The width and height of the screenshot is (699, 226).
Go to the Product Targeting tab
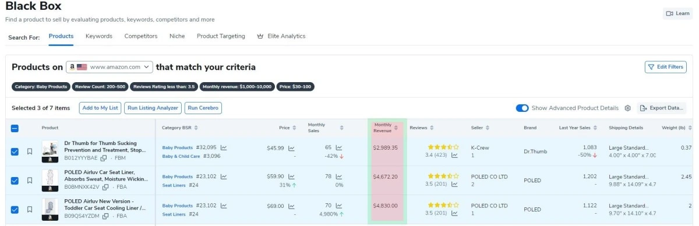[221, 36]
